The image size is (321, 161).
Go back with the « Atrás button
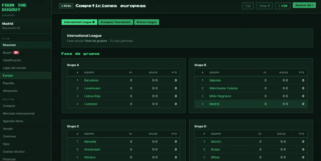pos(66,6)
